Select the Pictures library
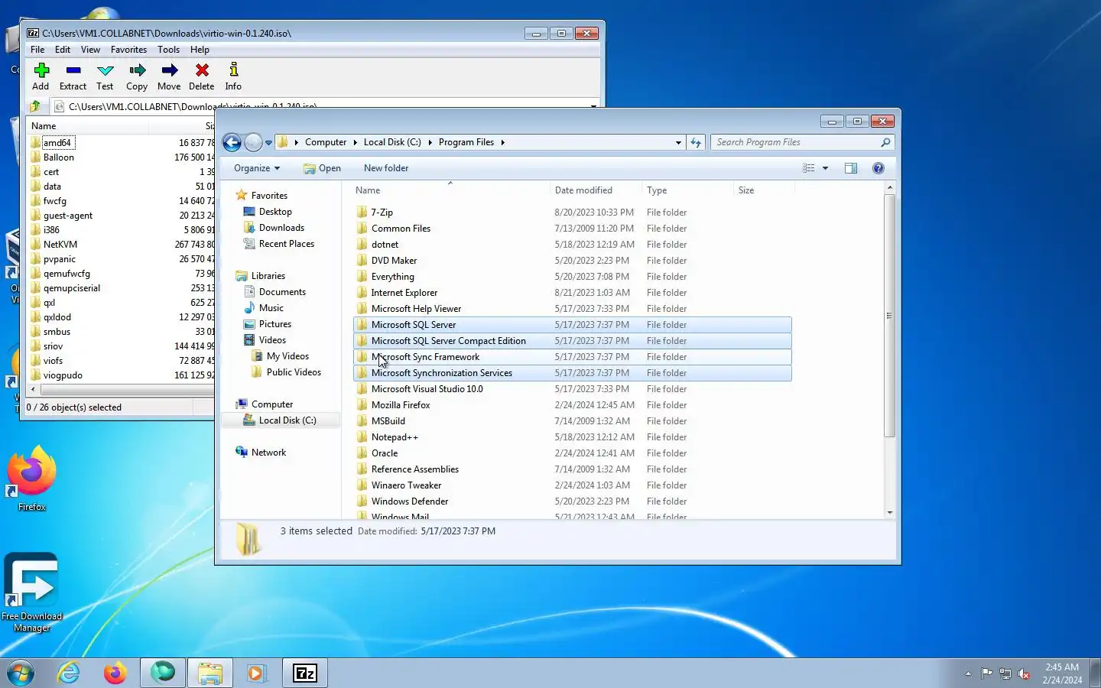 274,324
